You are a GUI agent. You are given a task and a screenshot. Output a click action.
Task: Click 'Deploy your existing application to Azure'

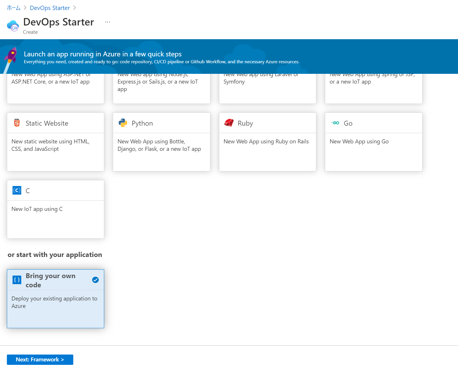[54, 302]
